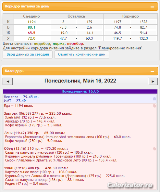Screen dimensions: 160x192
Task: Click 'Хлеб МАГ (32 гр.)' item
Action: [30, 117]
